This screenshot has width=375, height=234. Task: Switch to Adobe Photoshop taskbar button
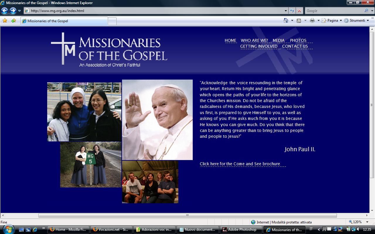pyautogui.click(x=241, y=230)
